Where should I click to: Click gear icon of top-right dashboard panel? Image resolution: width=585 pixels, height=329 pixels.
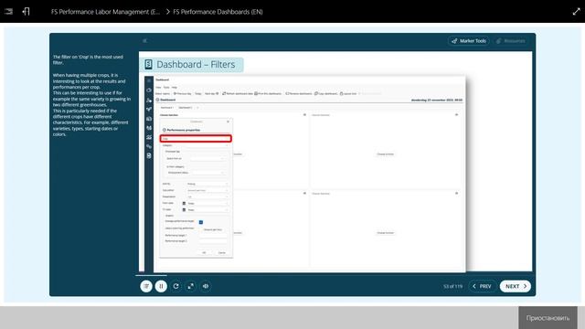click(456, 115)
